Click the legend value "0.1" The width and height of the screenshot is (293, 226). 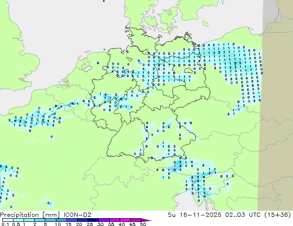point(5,224)
